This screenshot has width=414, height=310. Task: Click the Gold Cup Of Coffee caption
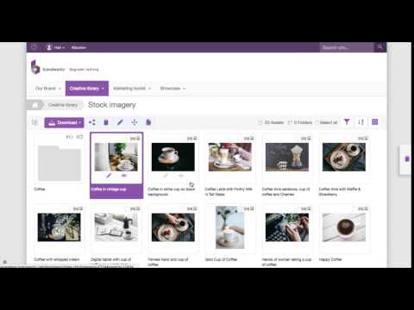tap(221, 259)
